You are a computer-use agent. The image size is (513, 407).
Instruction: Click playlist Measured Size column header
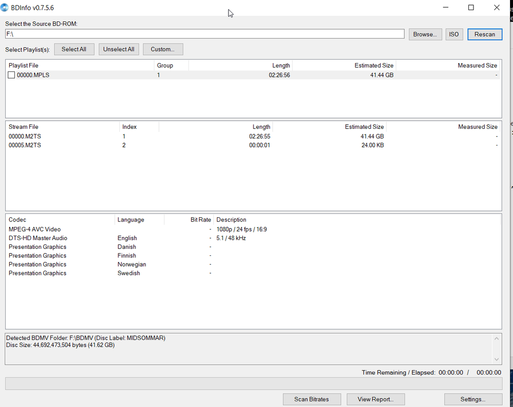coord(447,66)
